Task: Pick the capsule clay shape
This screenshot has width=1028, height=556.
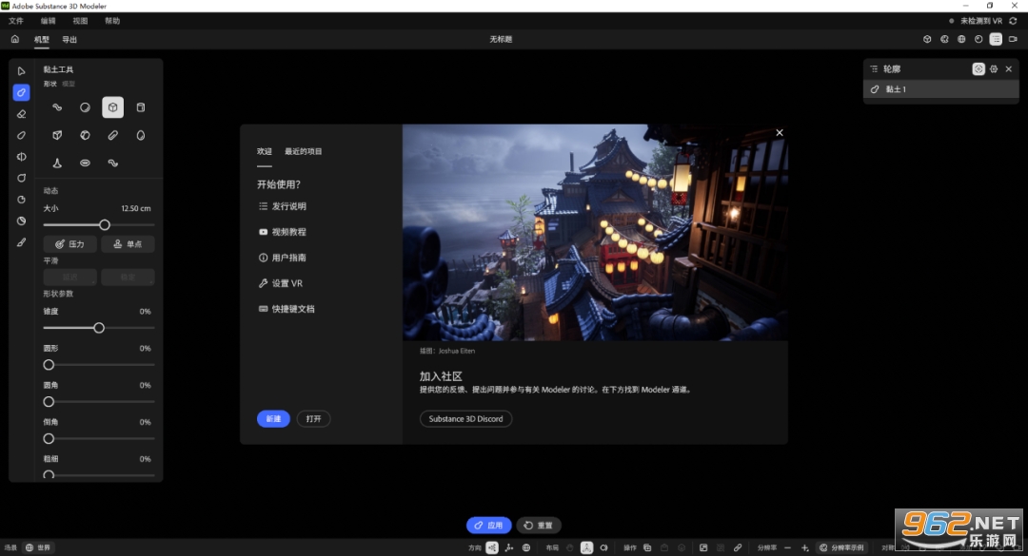Action: tap(112, 136)
